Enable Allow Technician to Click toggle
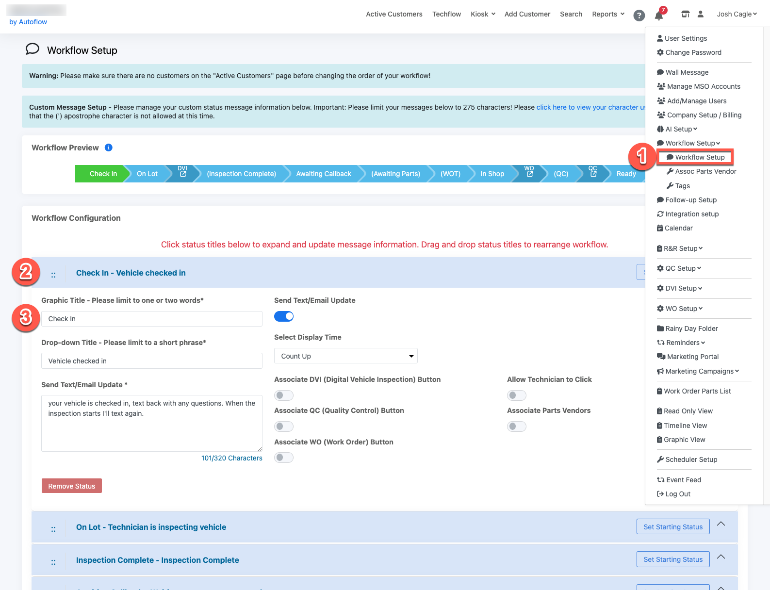Viewport: 770px width, 590px height. [517, 395]
